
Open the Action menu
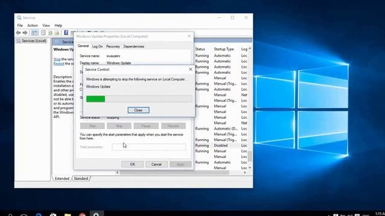(32, 25)
